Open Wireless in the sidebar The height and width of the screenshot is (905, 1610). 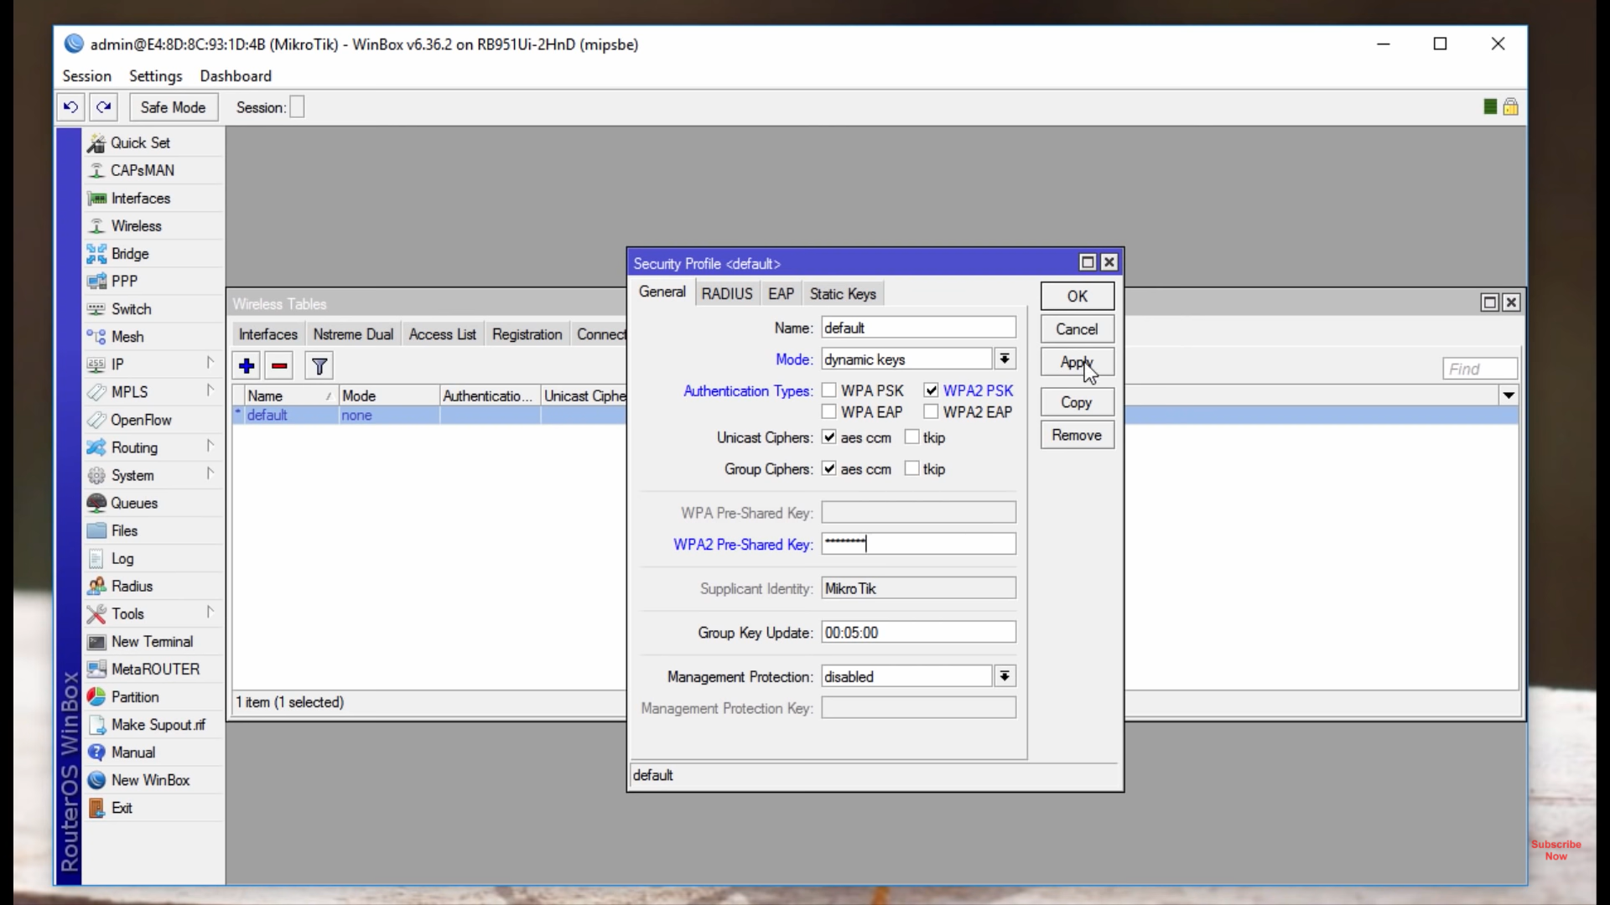[136, 226]
